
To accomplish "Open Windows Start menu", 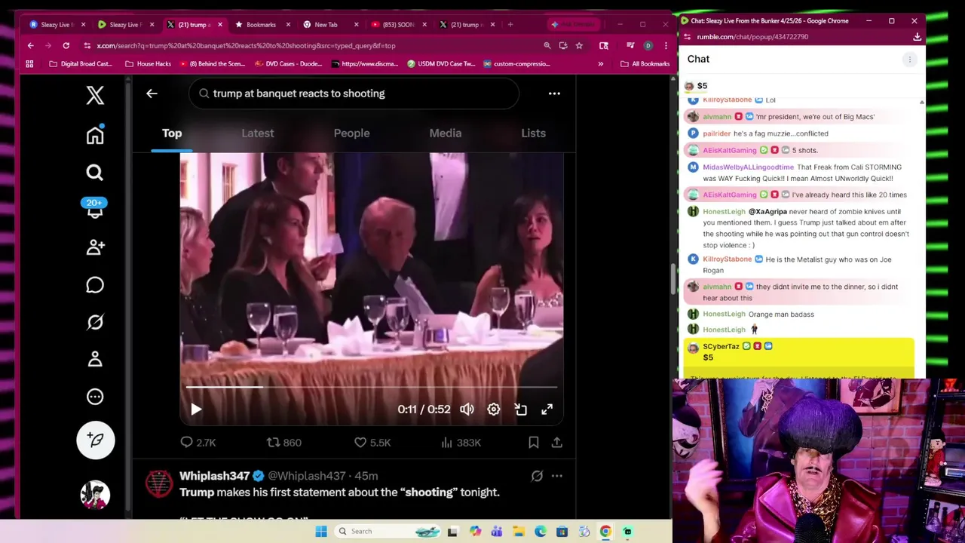I will click(x=321, y=532).
